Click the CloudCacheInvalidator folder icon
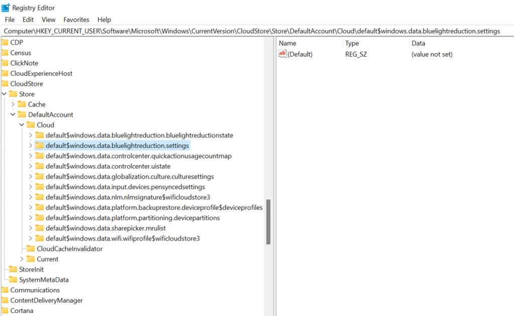 click(x=31, y=249)
